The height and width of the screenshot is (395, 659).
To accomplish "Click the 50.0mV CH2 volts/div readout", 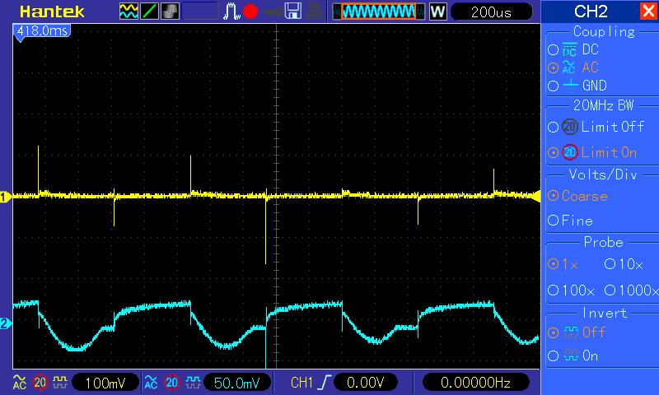I will [237, 383].
